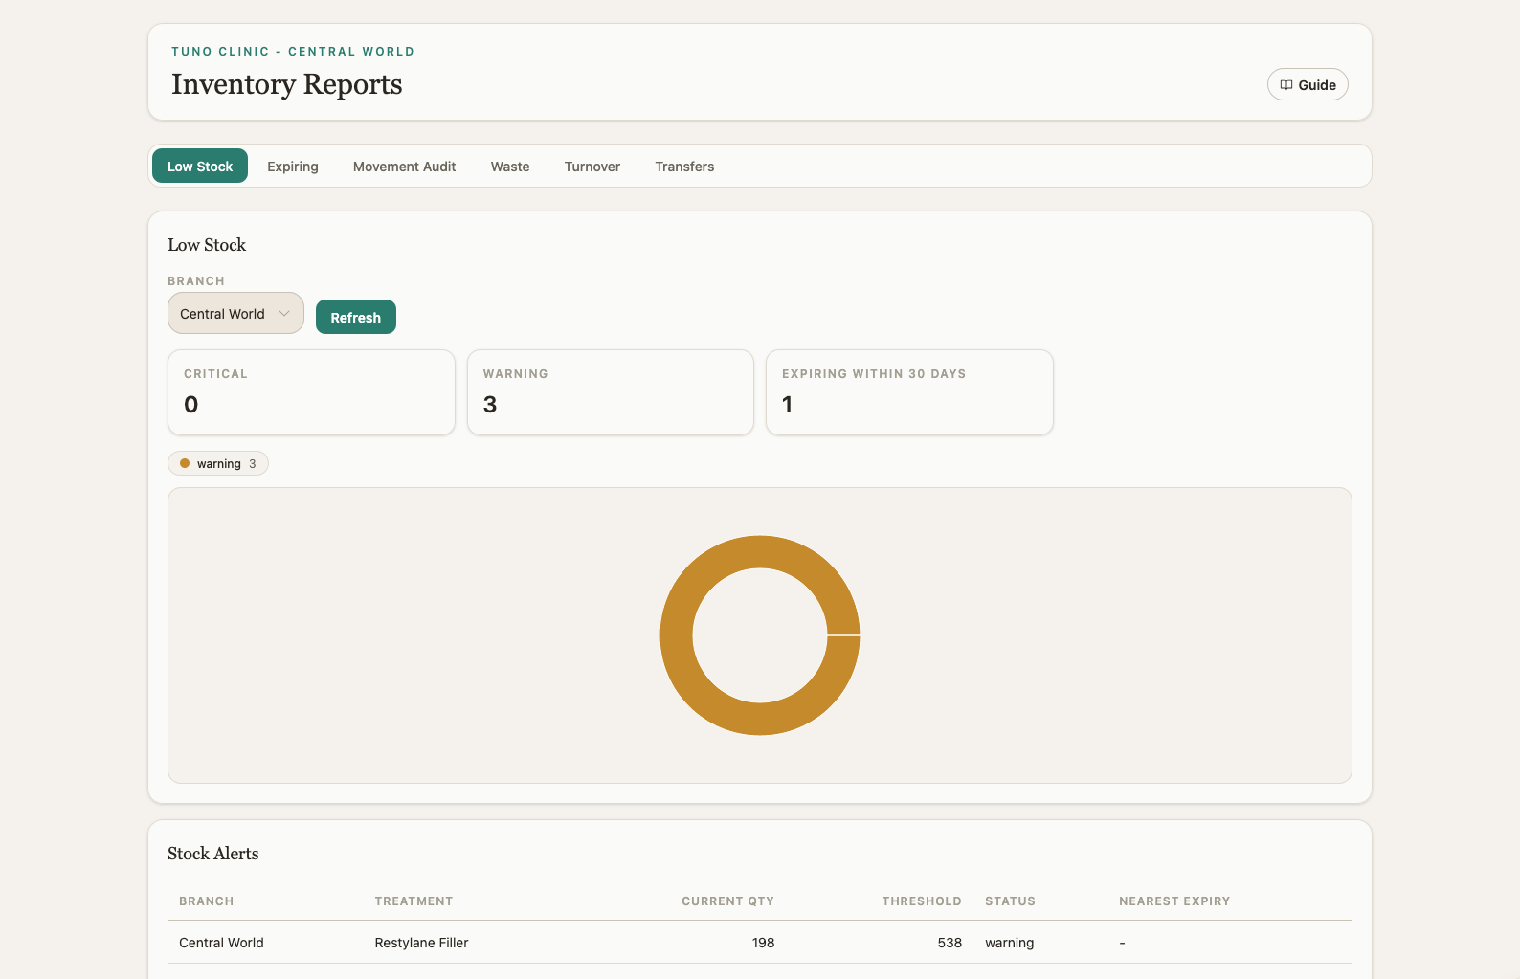Click the threshold value 538
This screenshot has height=979, width=1520.
coord(950,943)
